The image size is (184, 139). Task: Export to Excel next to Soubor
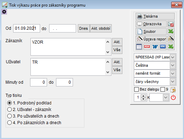pos(171,31)
